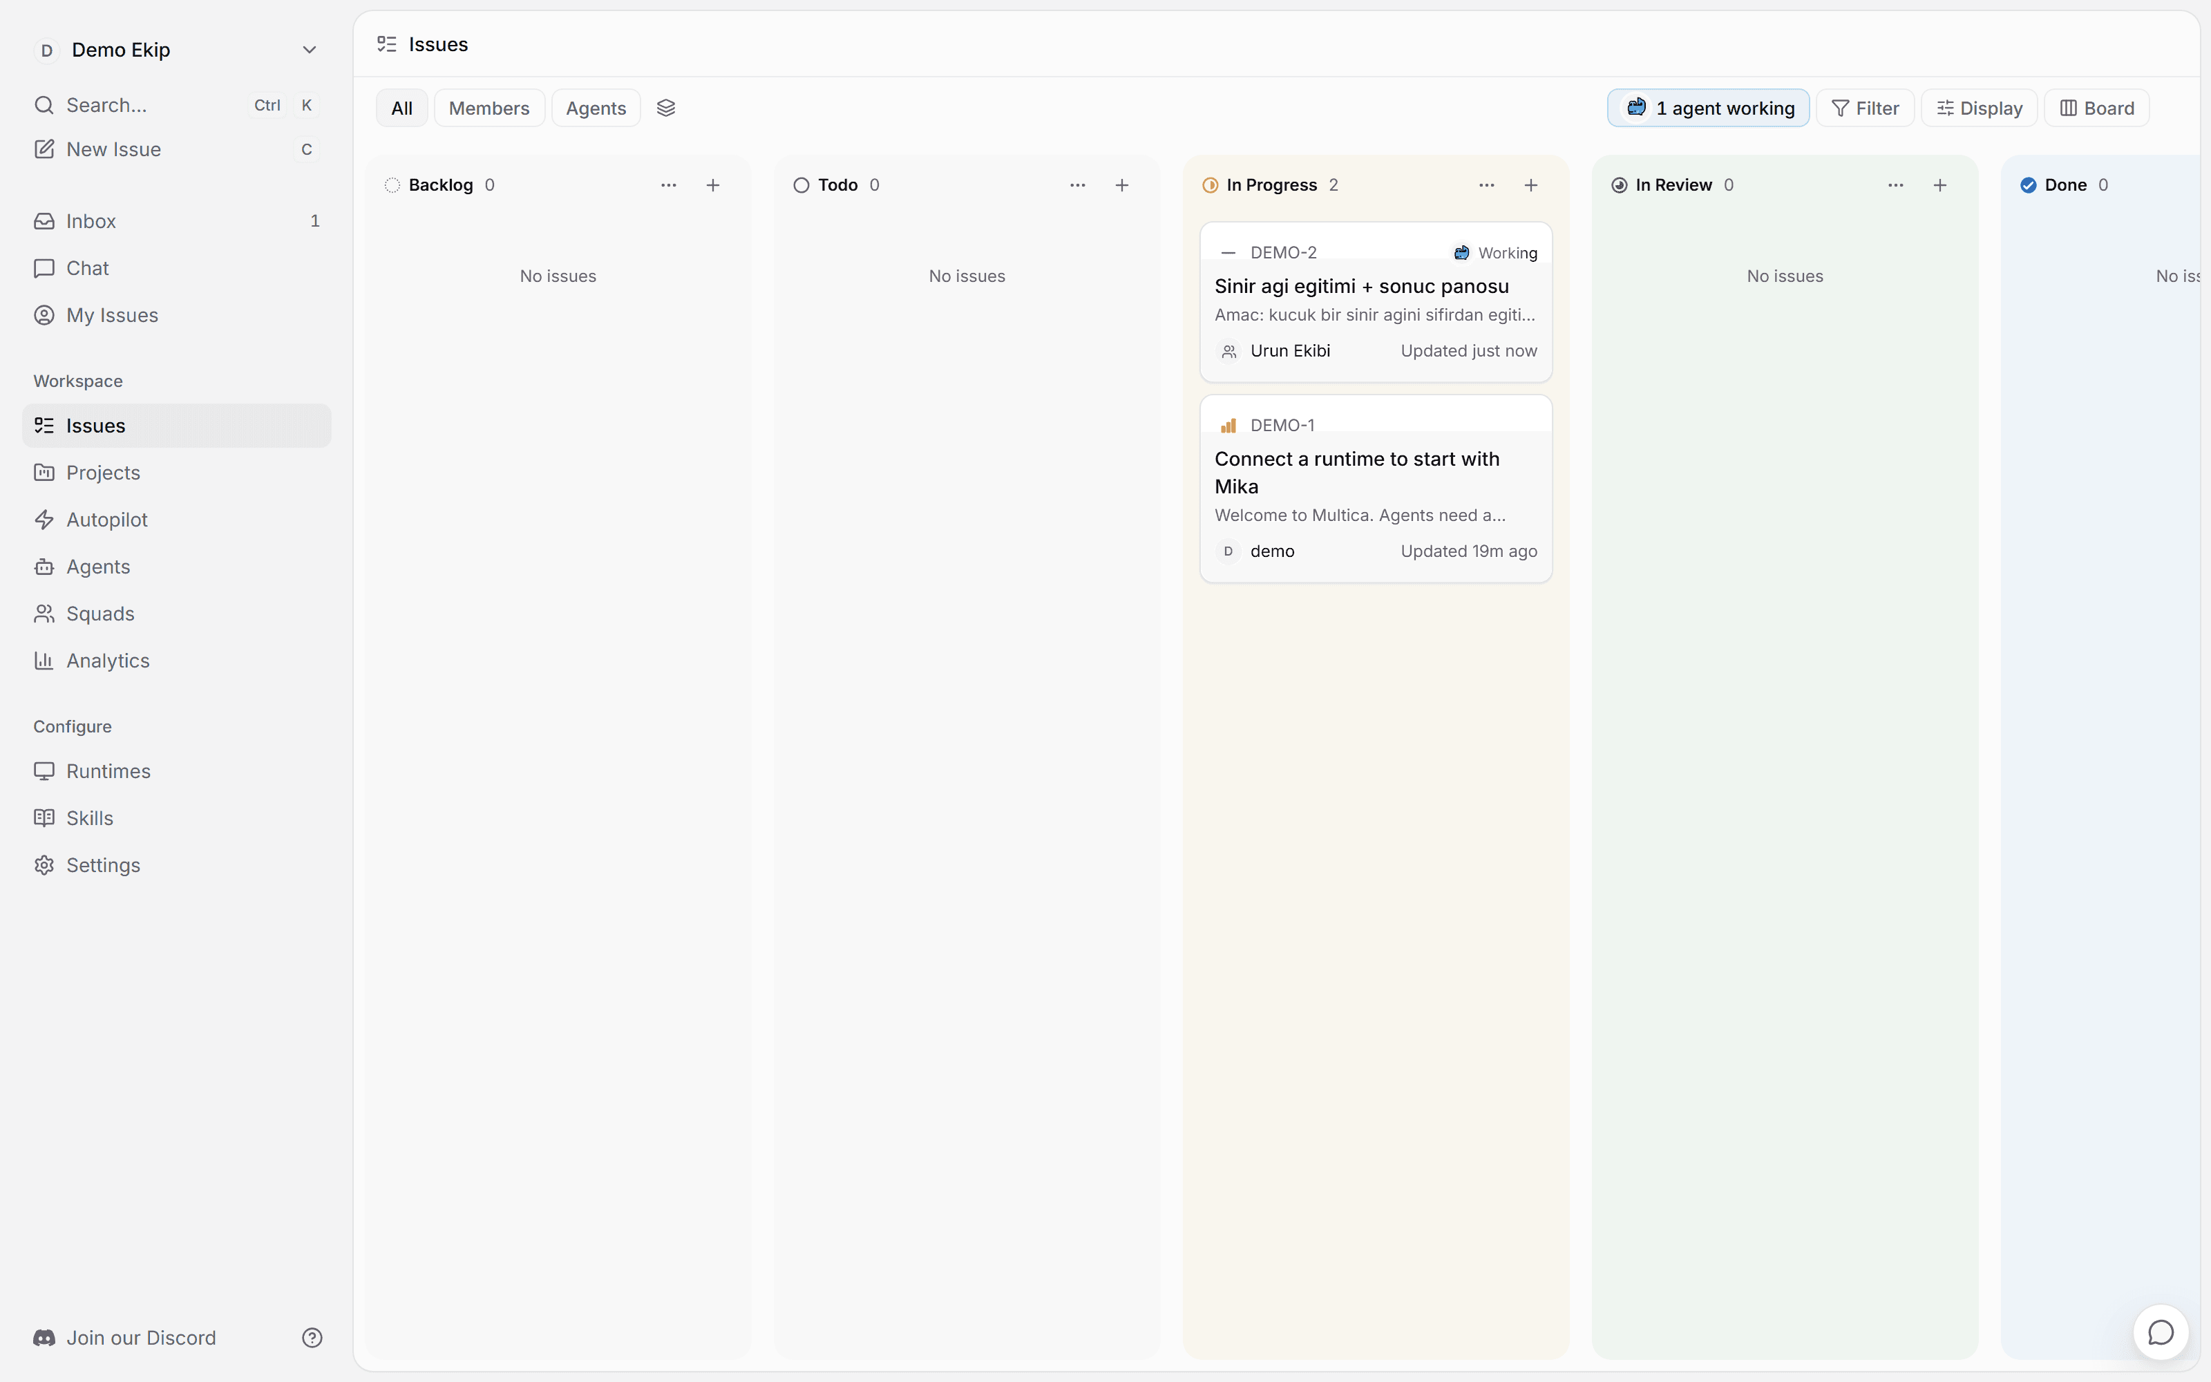Open the Analytics page
This screenshot has height=1382, width=2211.
[x=176, y=660]
